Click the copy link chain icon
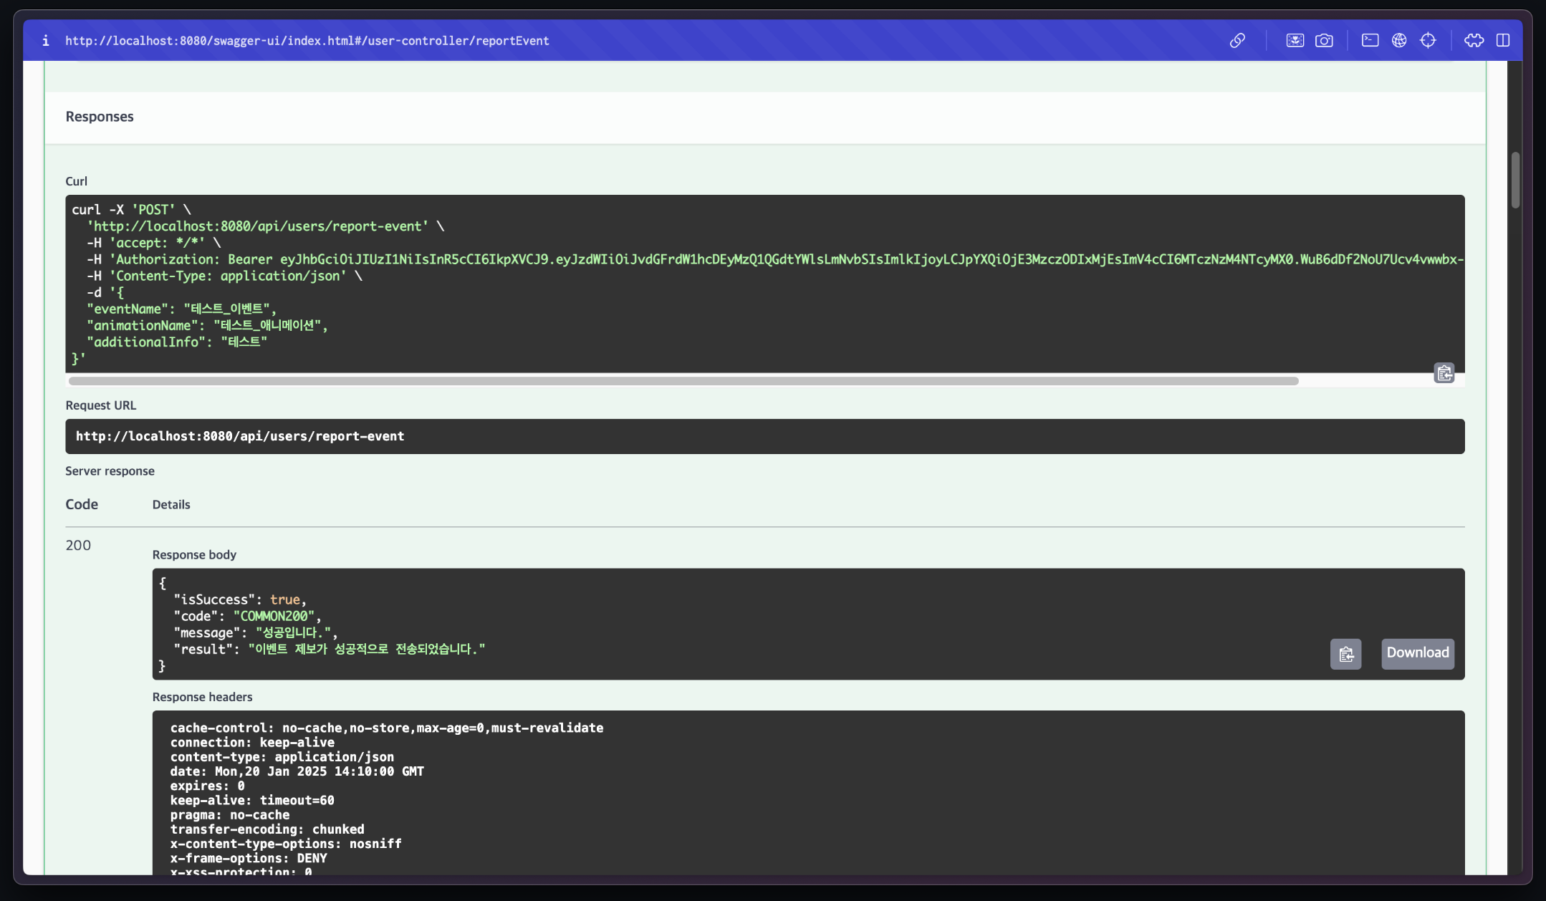The width and height of the screenshot is (1546, 901). point(1237,41)
